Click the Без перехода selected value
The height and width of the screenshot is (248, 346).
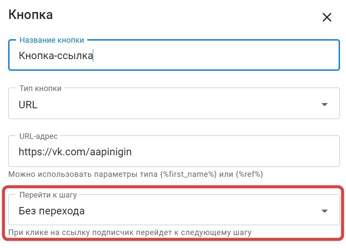[x=51, y=211]
